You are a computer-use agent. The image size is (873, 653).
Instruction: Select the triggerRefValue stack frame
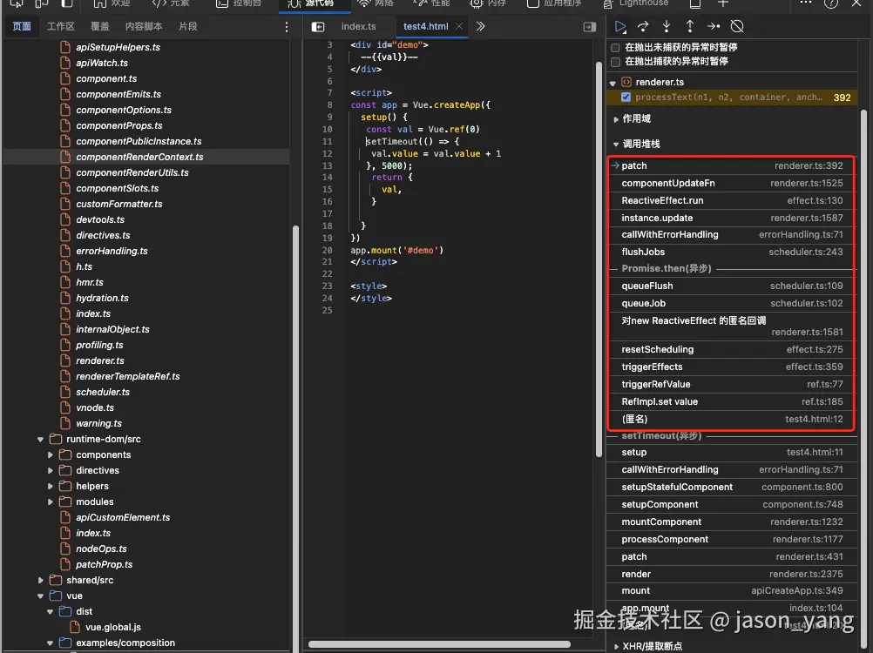pyautogui.click(x=732, y=384)
